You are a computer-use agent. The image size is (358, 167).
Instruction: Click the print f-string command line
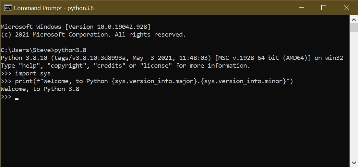tap(154, 81)
